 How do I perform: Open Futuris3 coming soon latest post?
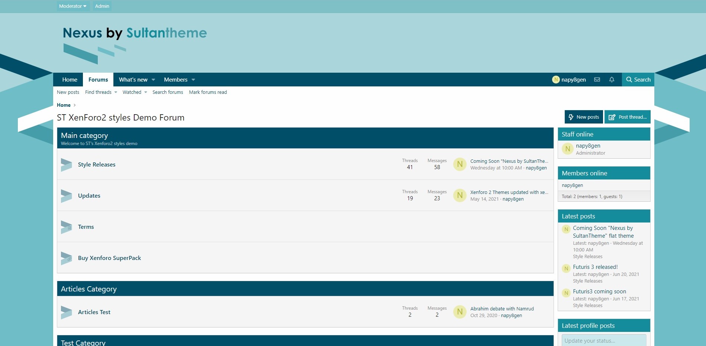(x=599, y=291)
